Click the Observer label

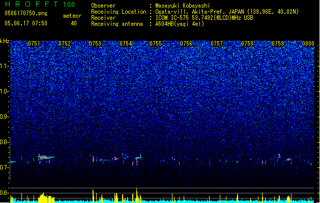pos(103,6)
